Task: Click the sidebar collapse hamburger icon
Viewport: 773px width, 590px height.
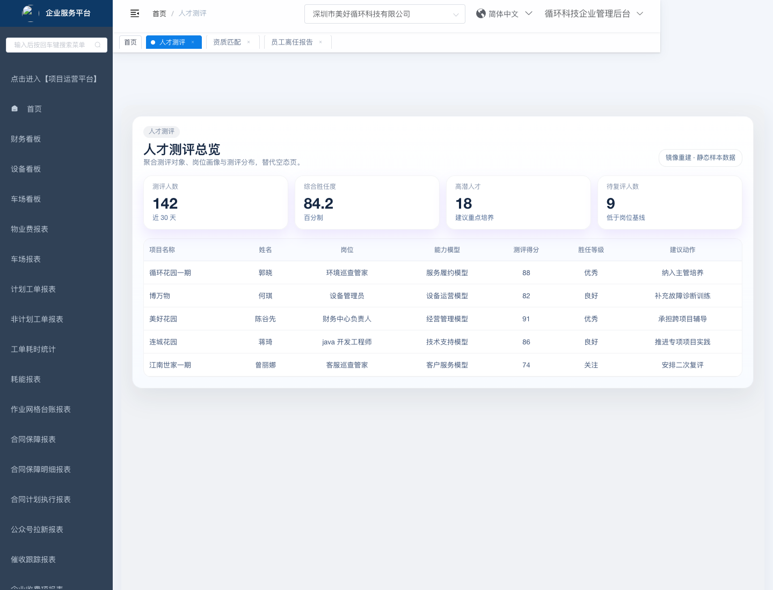Action: tap(135, 13)
